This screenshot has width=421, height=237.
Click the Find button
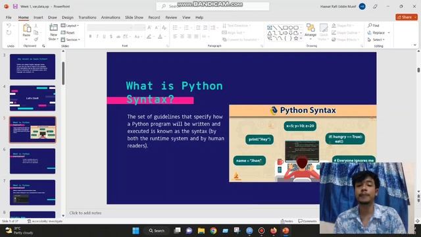click(x=374, y=26)
